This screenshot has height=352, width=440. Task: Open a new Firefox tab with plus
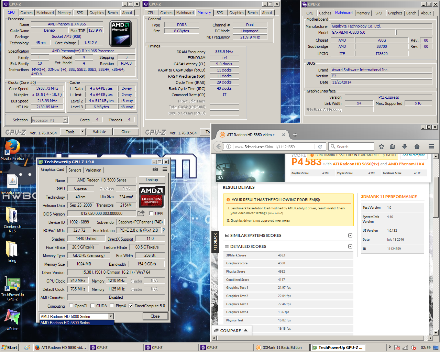point(295,135)
